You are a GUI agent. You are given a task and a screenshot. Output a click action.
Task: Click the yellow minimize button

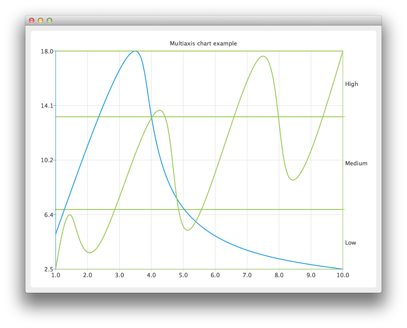click(41, 20)
